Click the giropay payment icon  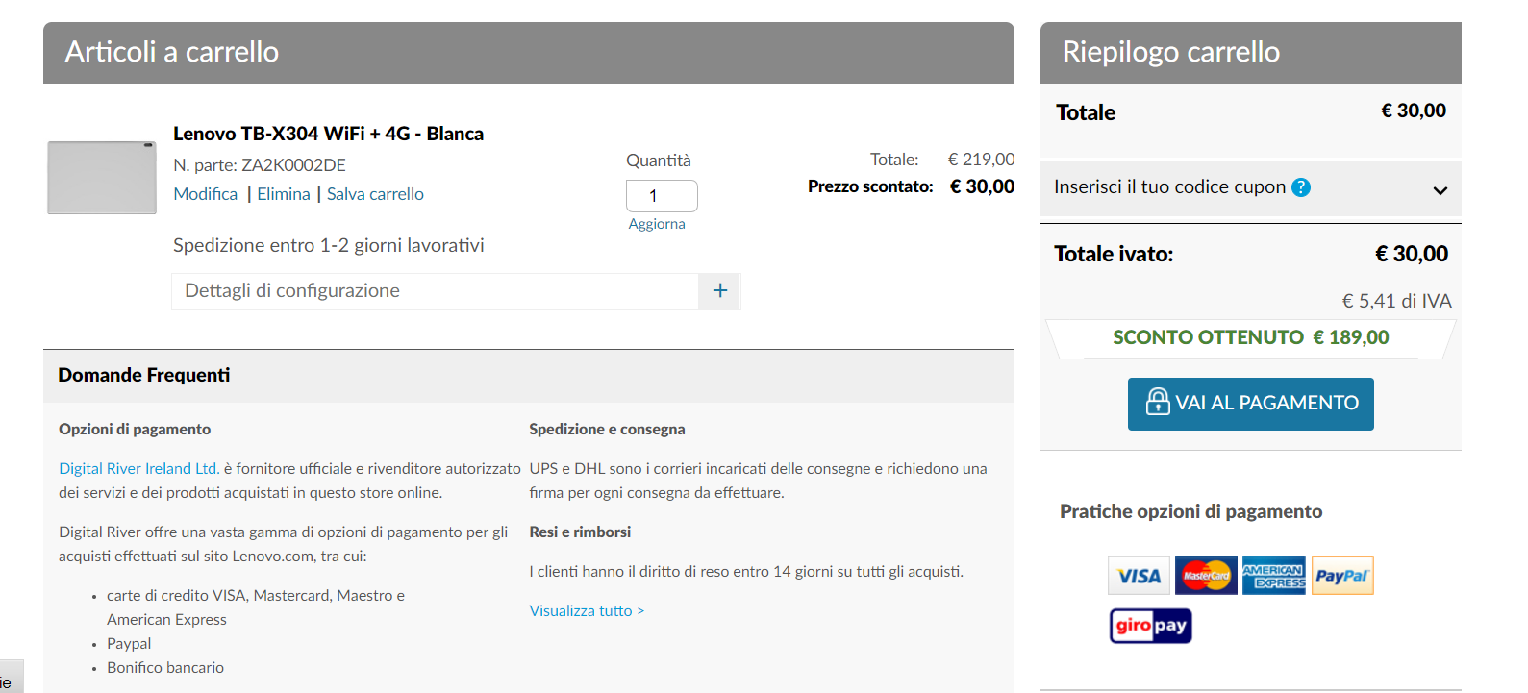[x=1150, y=626]
